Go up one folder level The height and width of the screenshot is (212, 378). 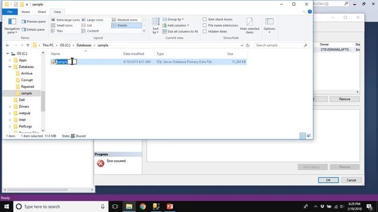point(28,45)
